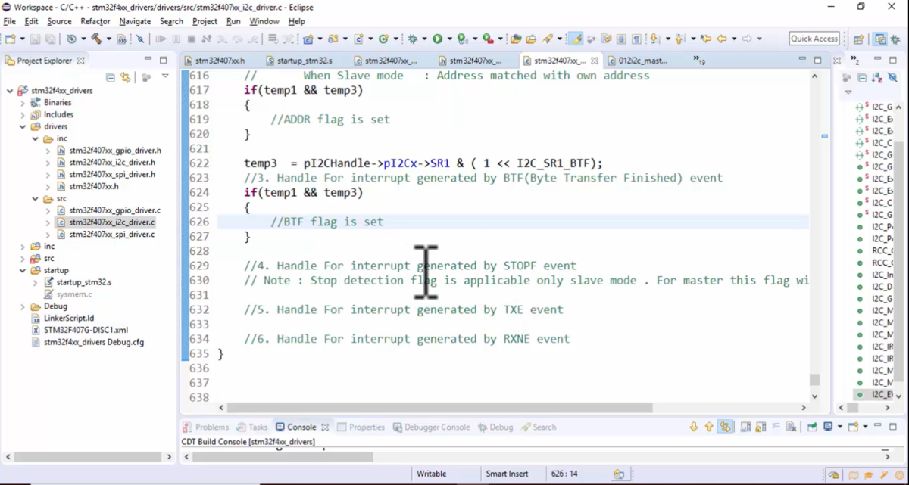This screenshot has height=485, width=909.
Task: Click the Last Edit Location arrow icon
Action: [704, 39]
